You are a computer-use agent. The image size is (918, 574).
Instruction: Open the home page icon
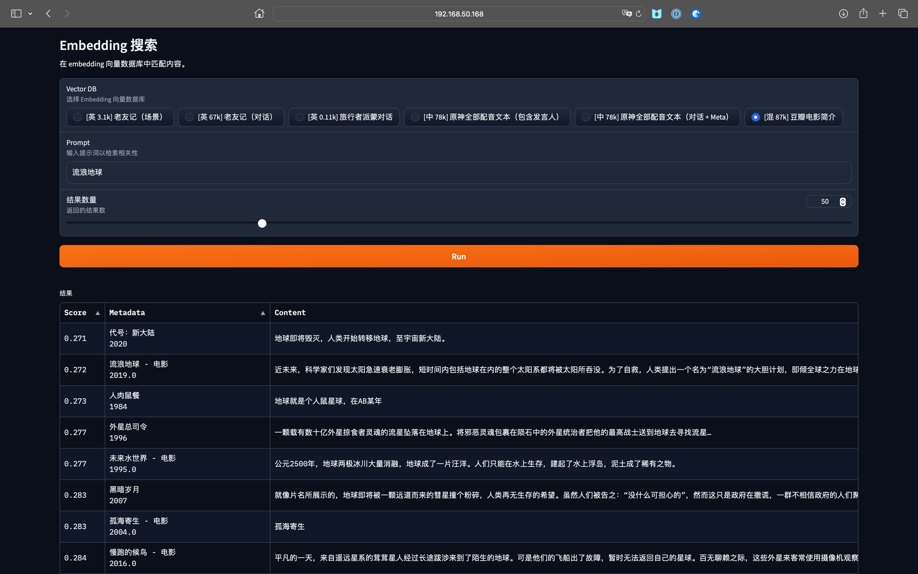coord(260,14)
